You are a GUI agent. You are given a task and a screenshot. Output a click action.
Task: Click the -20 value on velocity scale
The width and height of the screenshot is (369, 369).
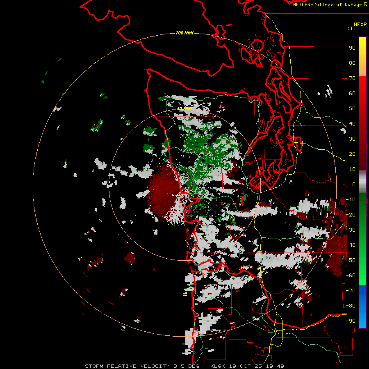pyautogui.click(x=351, y=214)
